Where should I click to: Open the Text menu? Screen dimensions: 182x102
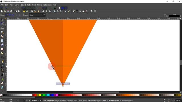point(34,5)
